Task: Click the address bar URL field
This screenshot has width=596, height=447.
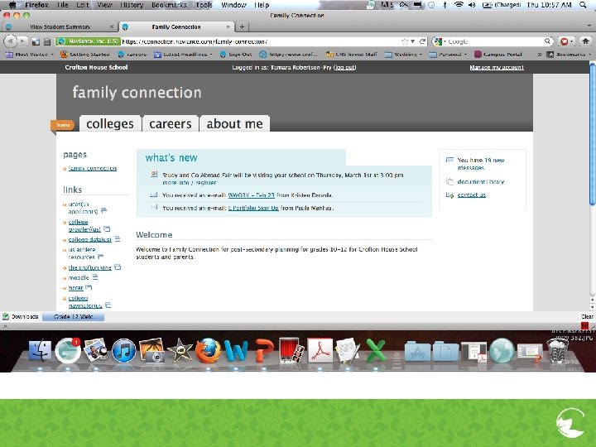Action: click(x=261, y=41)
